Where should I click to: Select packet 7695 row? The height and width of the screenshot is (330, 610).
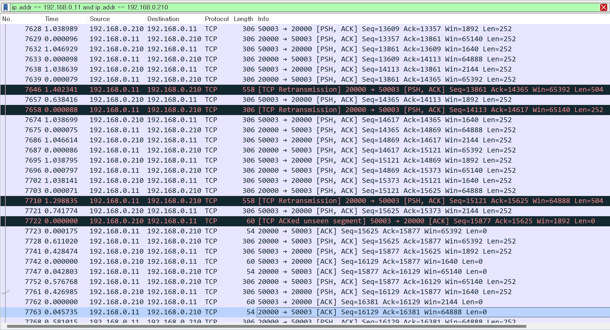305,160
